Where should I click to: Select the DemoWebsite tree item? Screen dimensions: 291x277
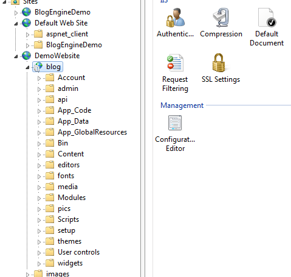click(57, 56)
